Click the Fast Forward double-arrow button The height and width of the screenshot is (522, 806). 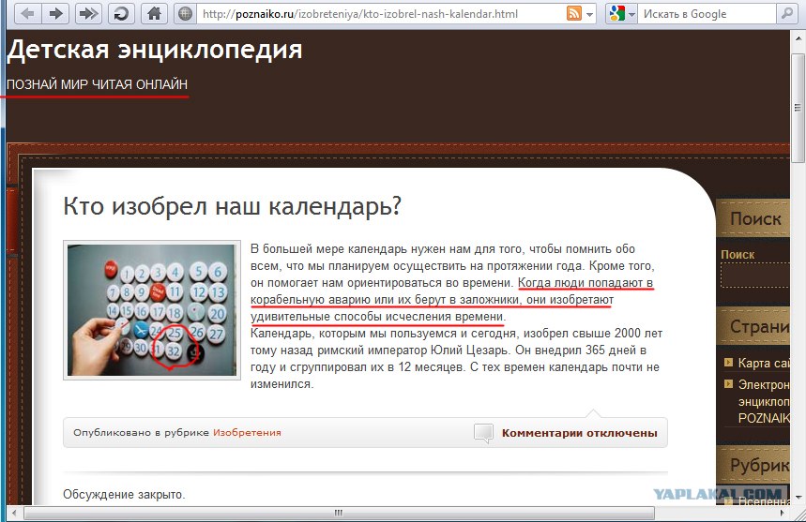[88, 14]
